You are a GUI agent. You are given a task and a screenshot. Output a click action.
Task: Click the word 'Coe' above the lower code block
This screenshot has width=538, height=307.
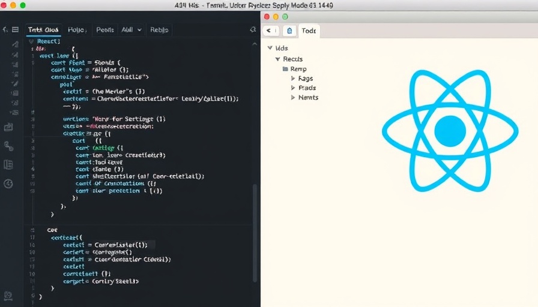click(52, 230)
